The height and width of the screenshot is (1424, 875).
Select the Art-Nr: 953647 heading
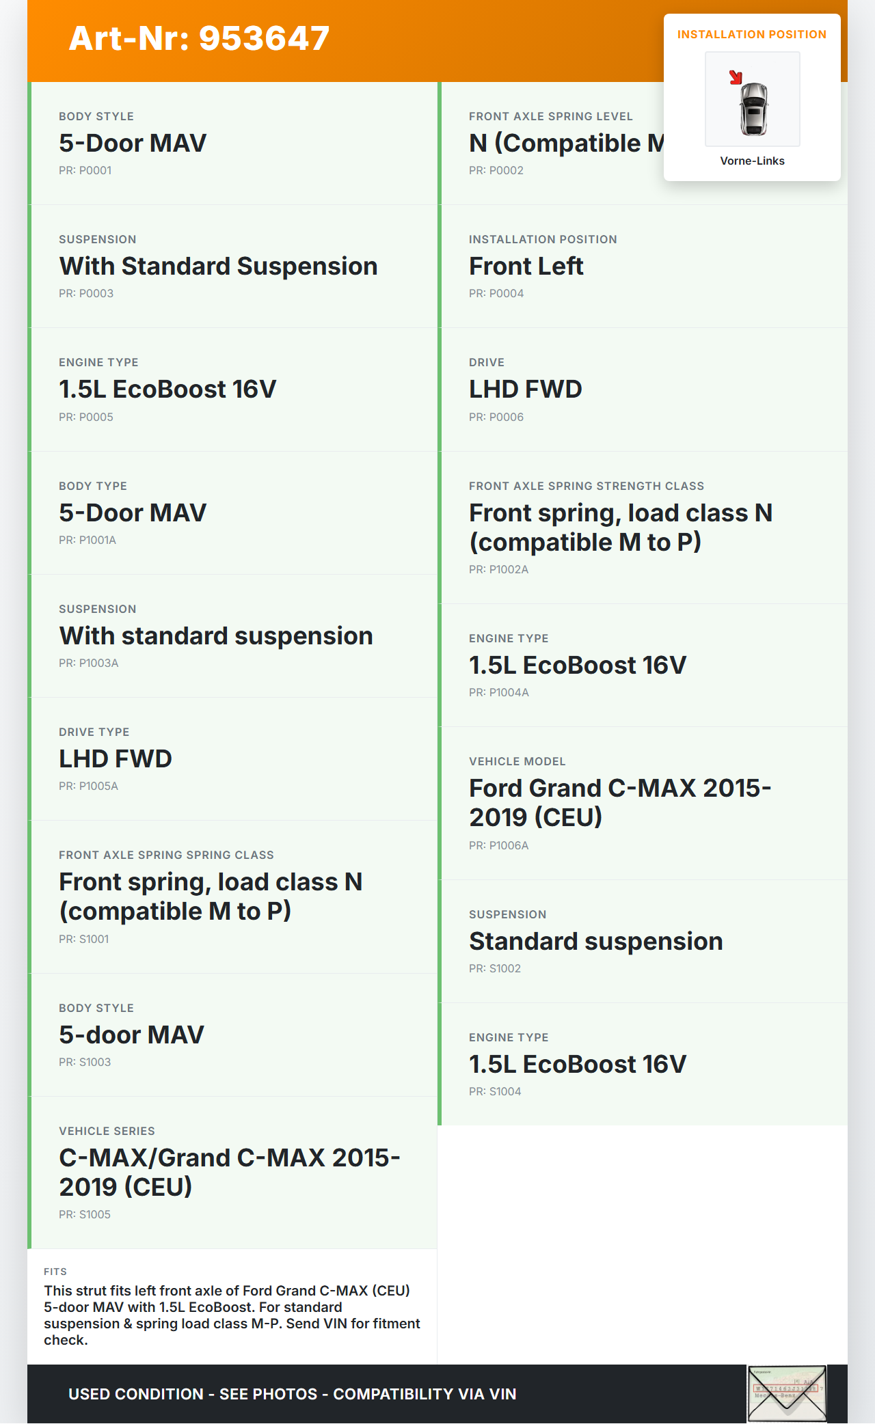199,38
